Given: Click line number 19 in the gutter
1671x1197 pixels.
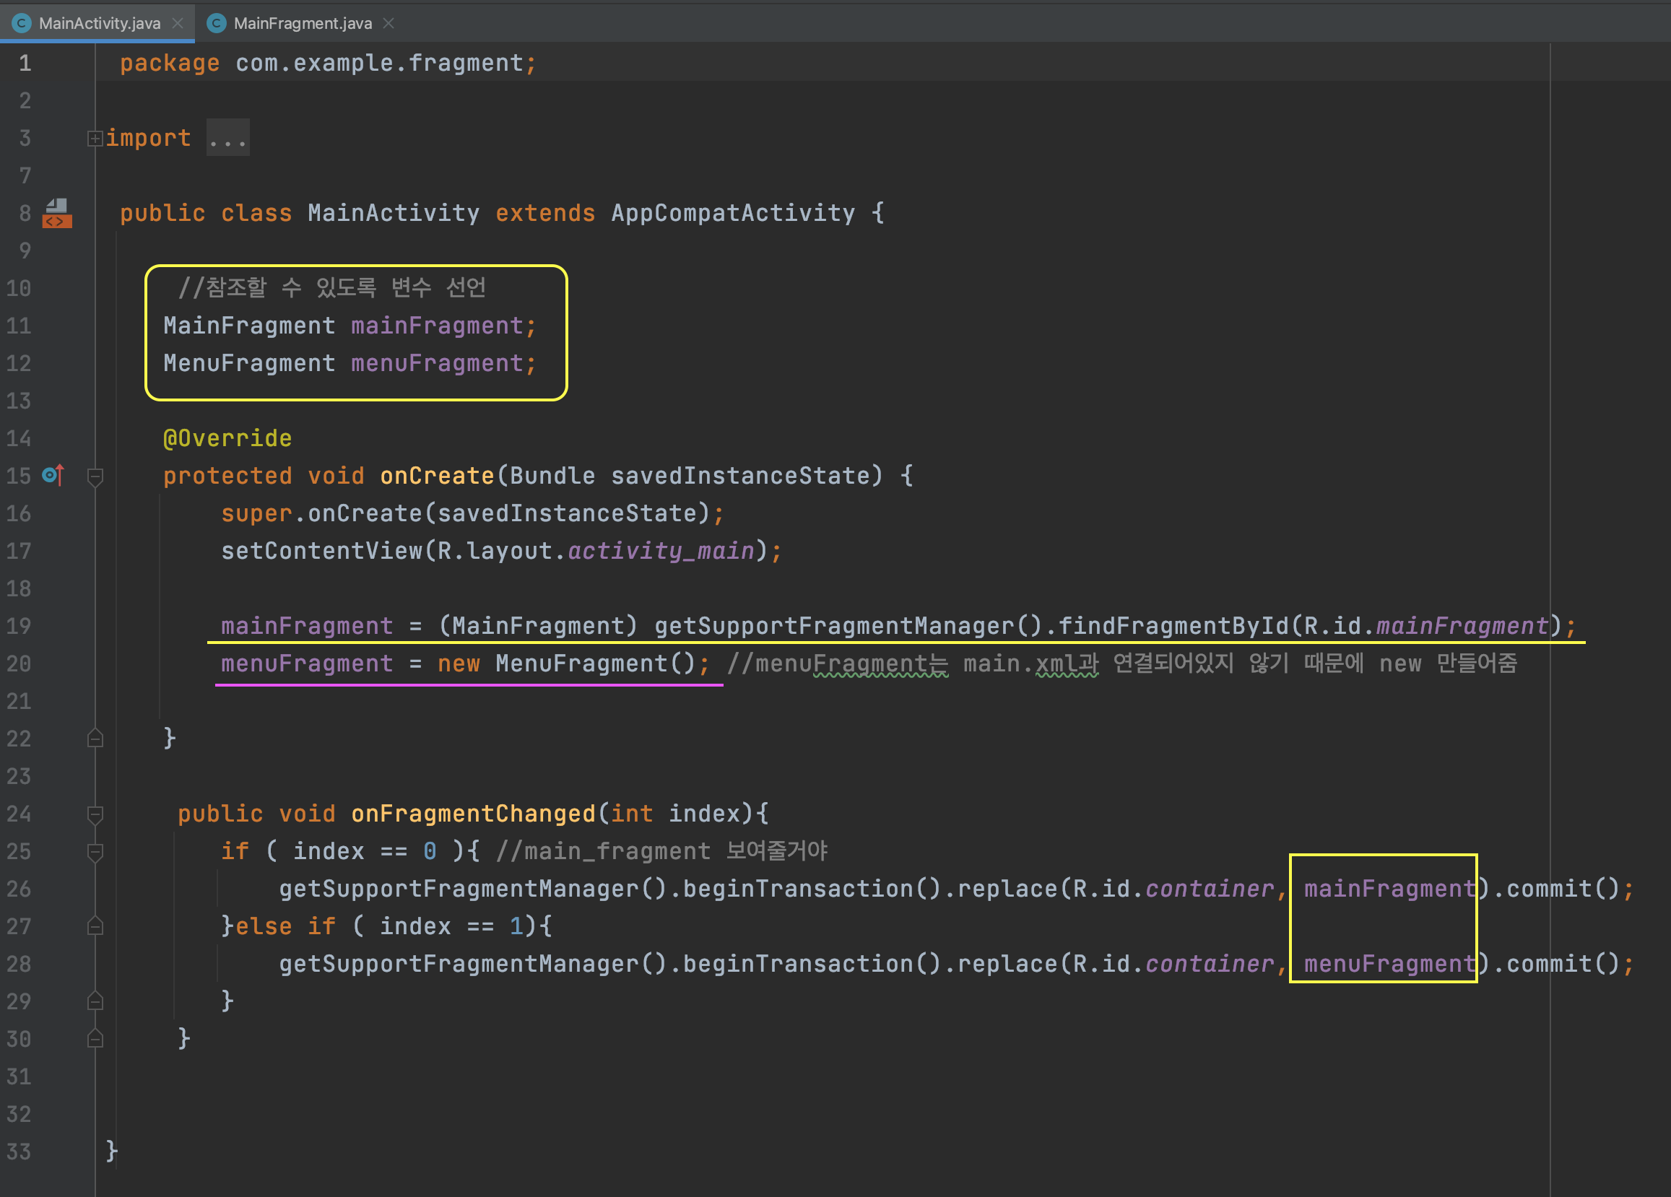Looking at the screenshot, I should click(x=19, y=626).
